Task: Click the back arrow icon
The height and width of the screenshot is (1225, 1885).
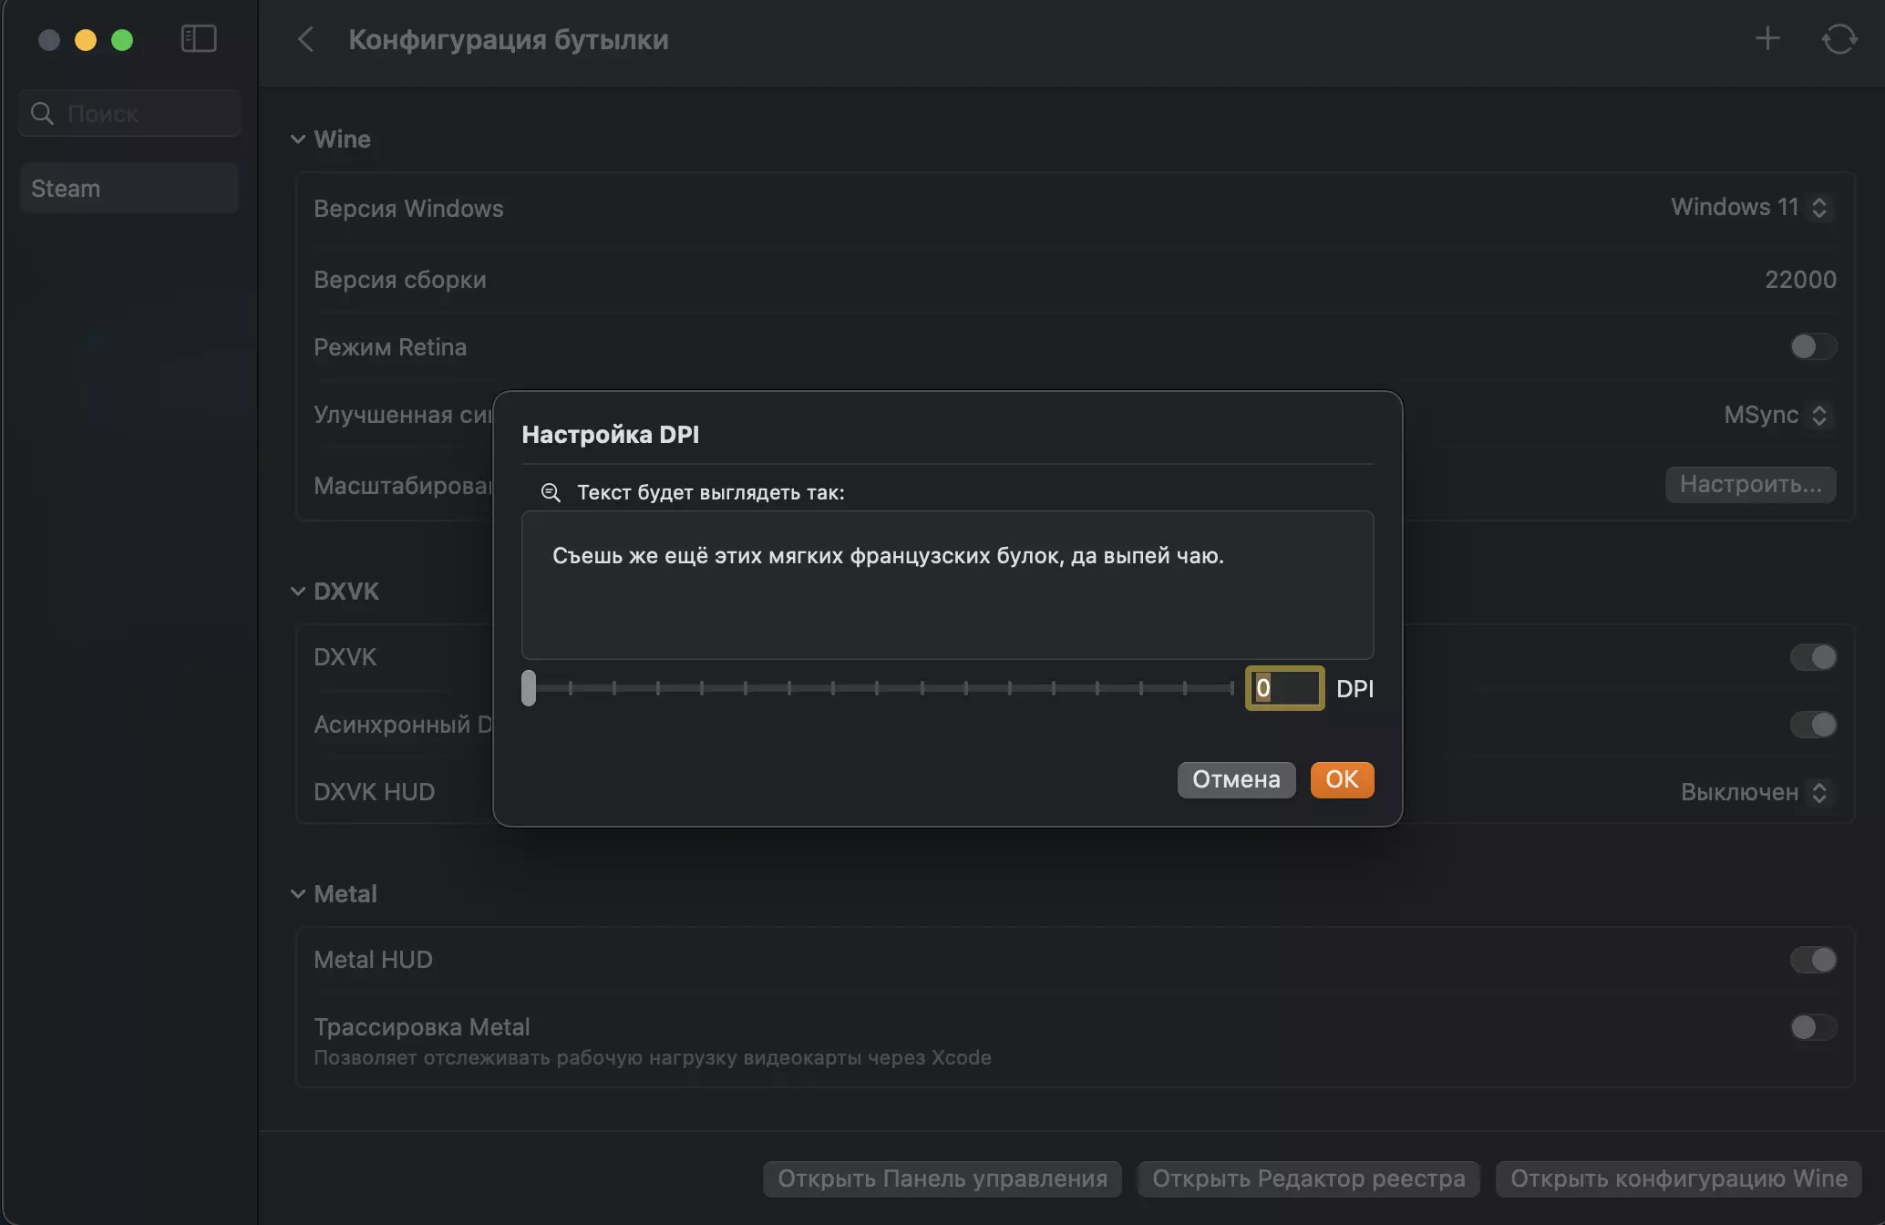Action: (306, 39)
